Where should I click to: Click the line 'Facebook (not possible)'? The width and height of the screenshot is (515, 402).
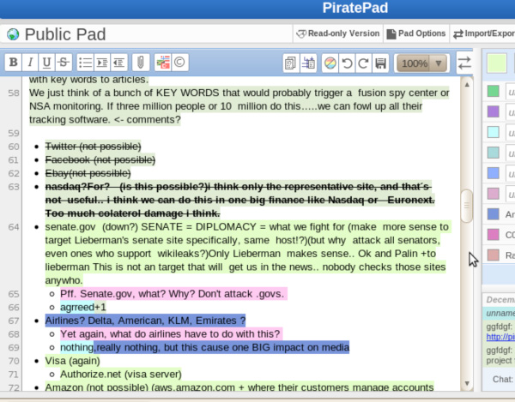100,159
